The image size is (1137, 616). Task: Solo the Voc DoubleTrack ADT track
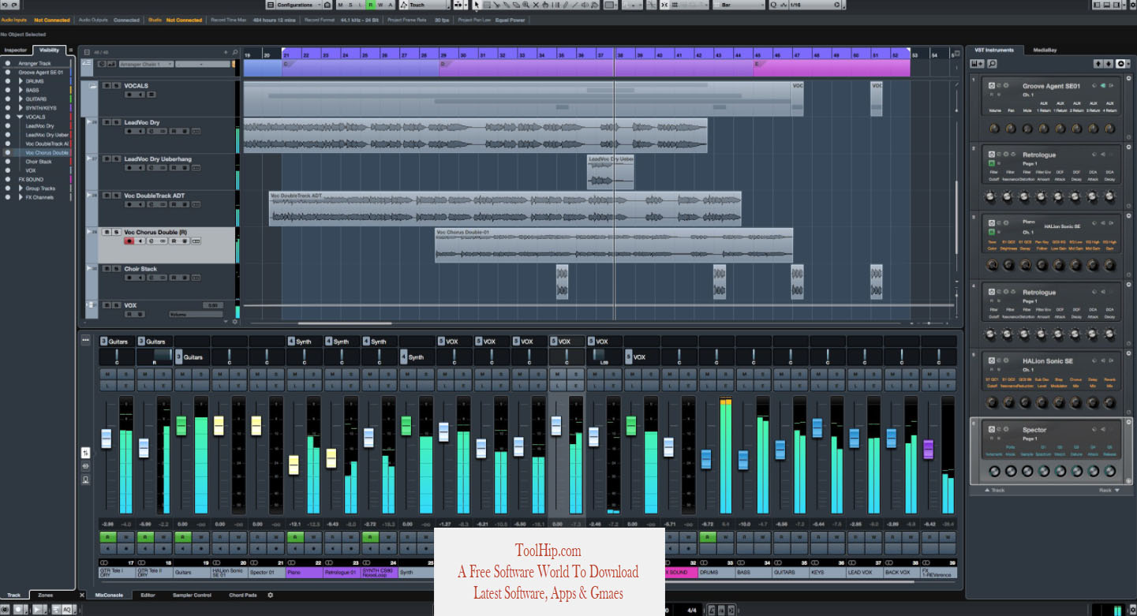[x=117, y=196]
